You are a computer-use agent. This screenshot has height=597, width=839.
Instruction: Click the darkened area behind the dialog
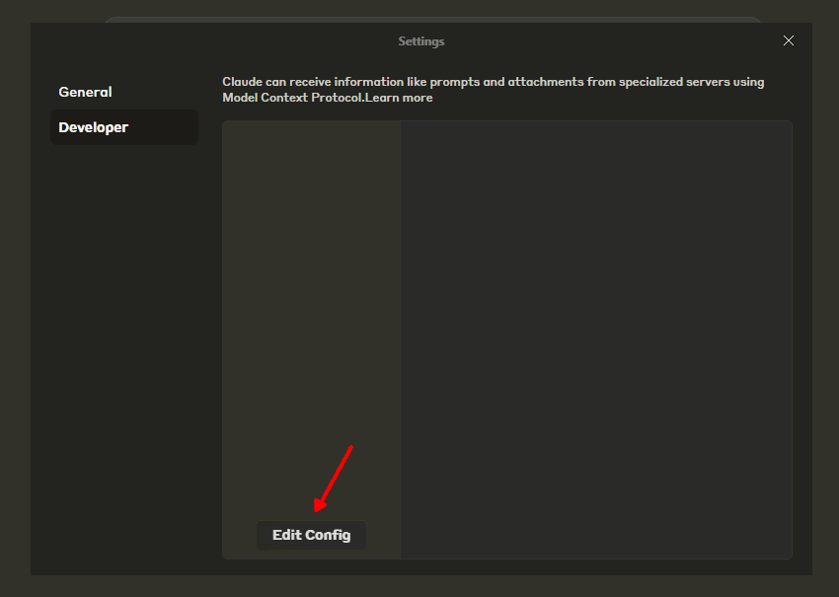(x=15, y=296)
